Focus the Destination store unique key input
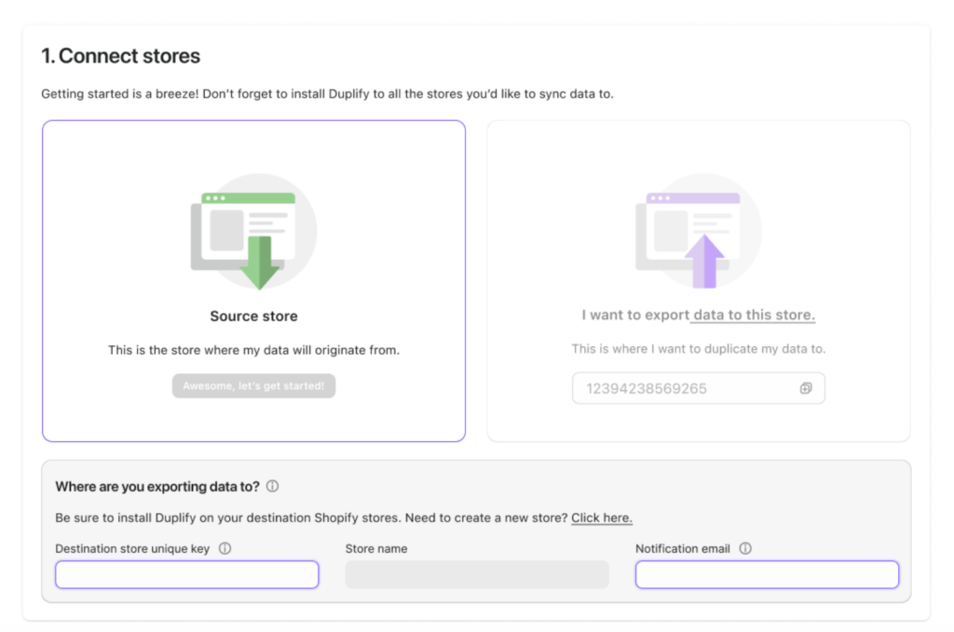This screenshot has width=954, height=632. coord(186,575)
